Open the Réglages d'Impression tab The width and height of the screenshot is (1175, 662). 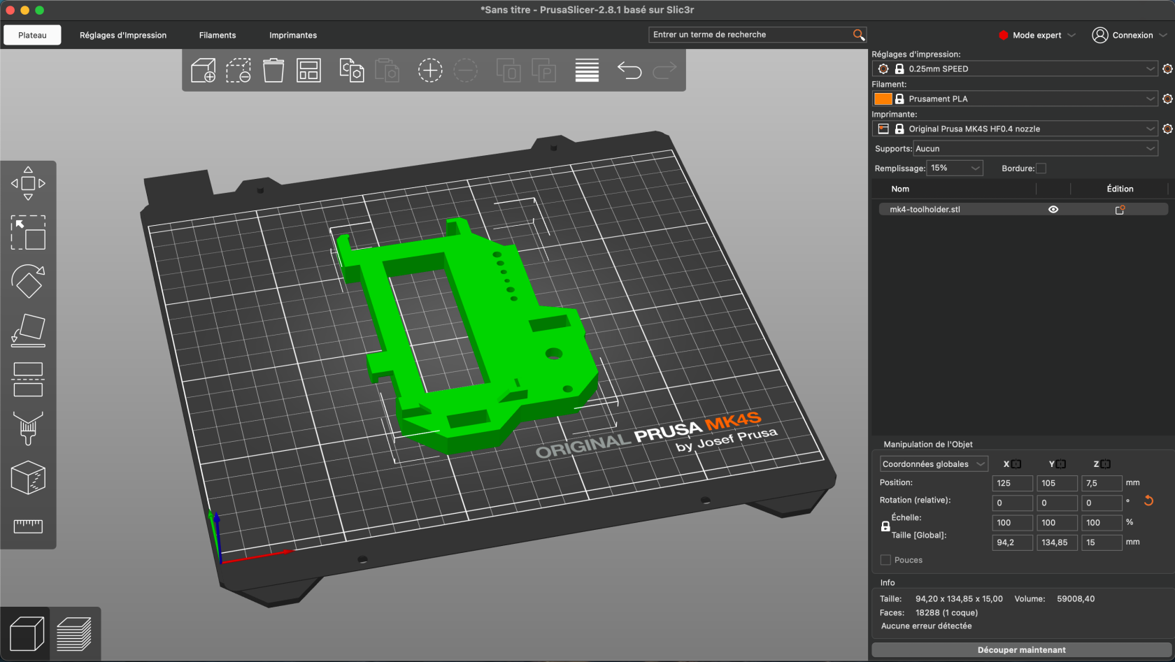pyautogui.click(x=123, y=35)
